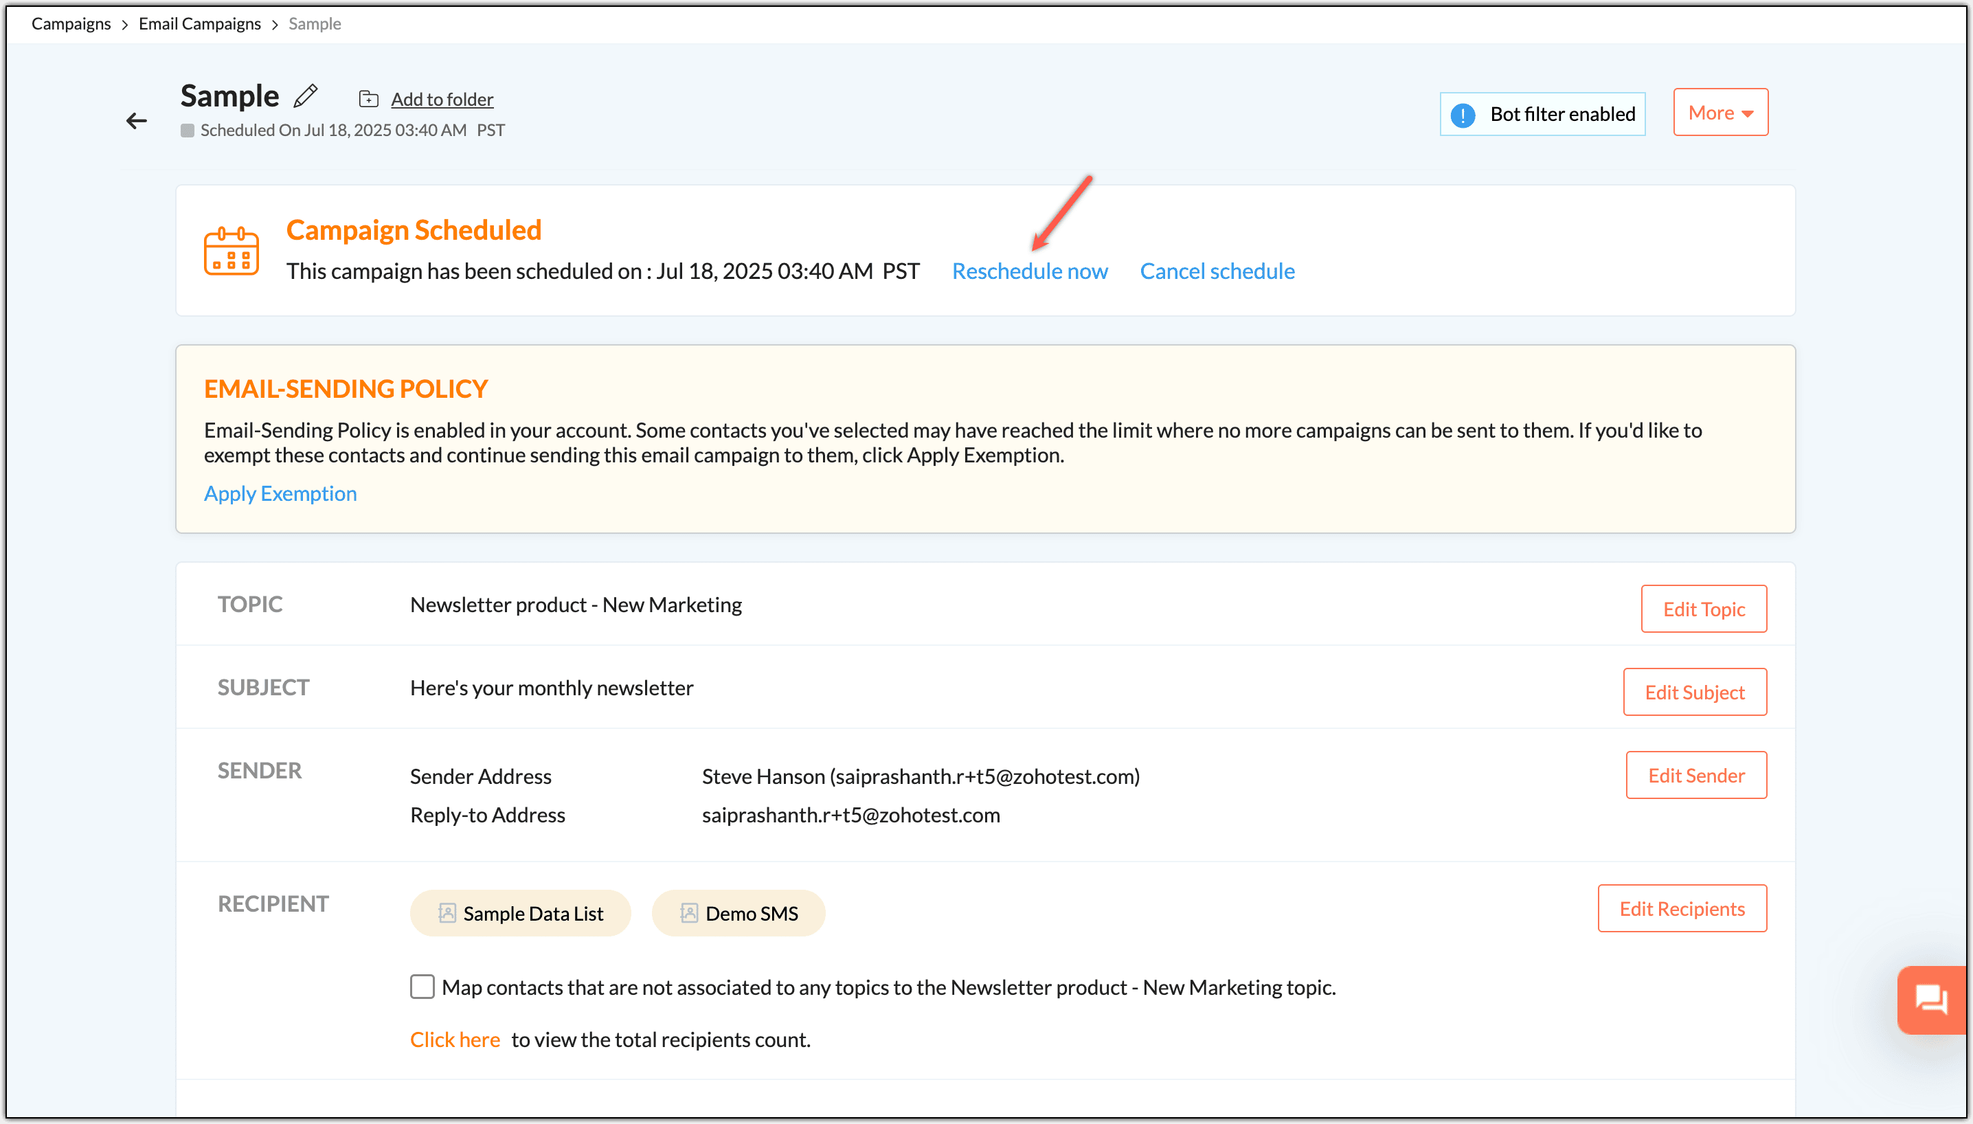Click the blue Bot filter info icon

click(x=1462, y=115)
